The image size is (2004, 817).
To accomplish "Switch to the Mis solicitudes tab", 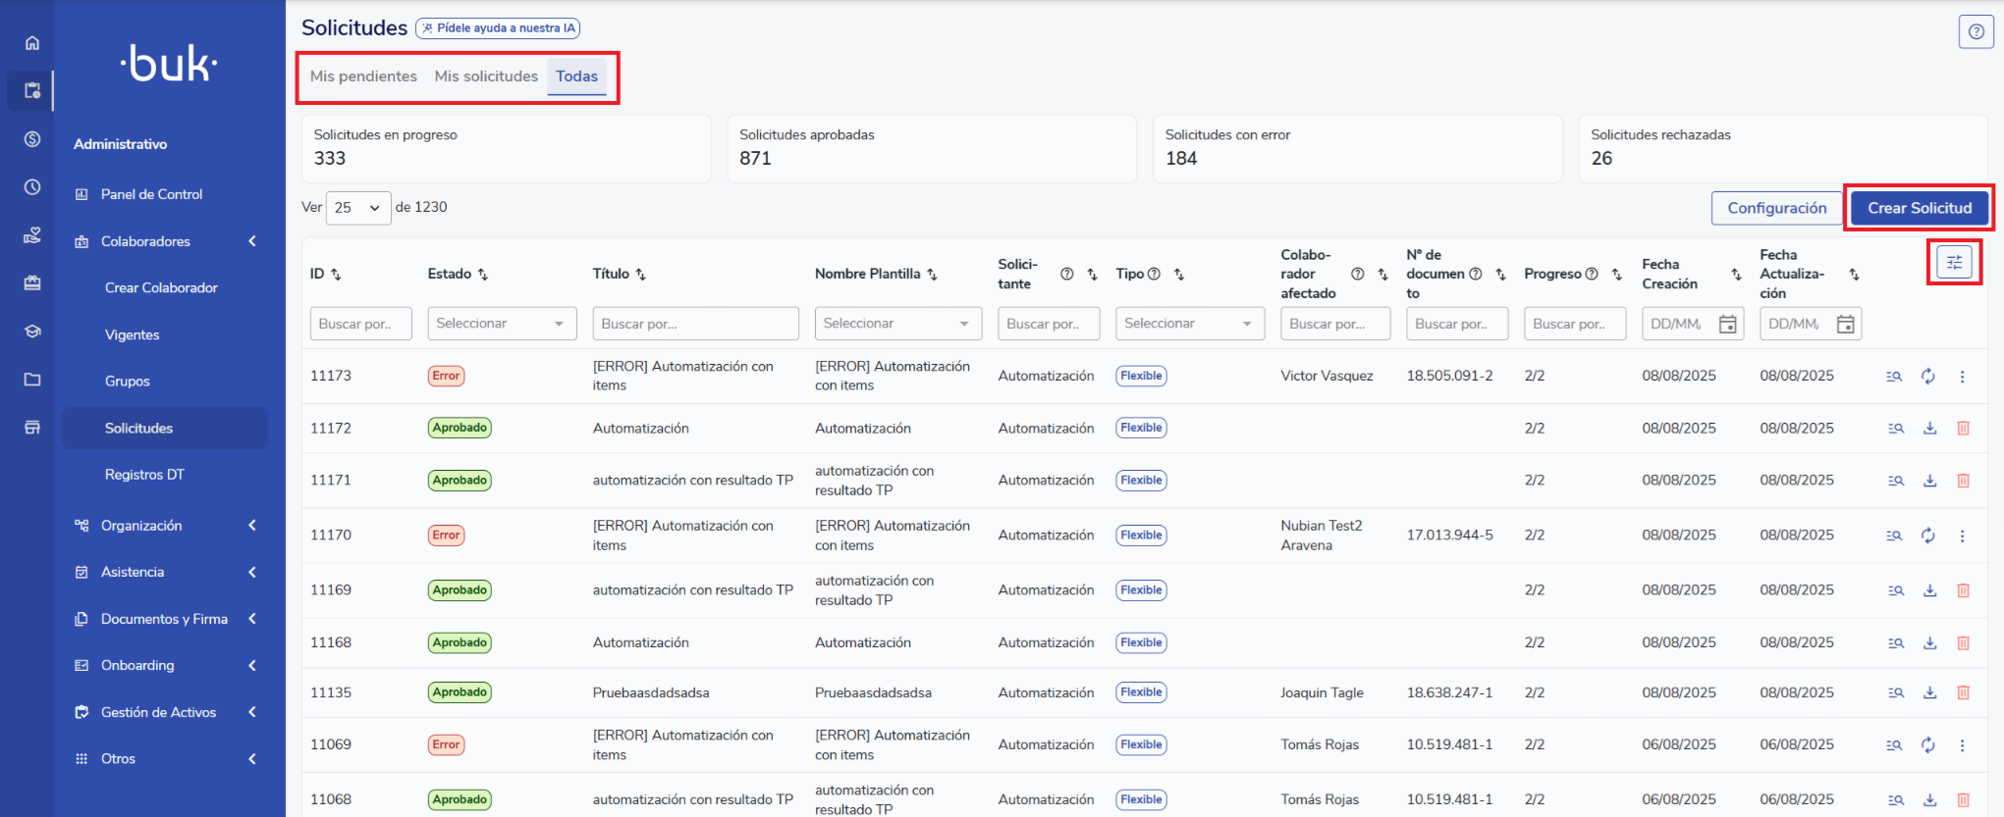I will point(486,77).
